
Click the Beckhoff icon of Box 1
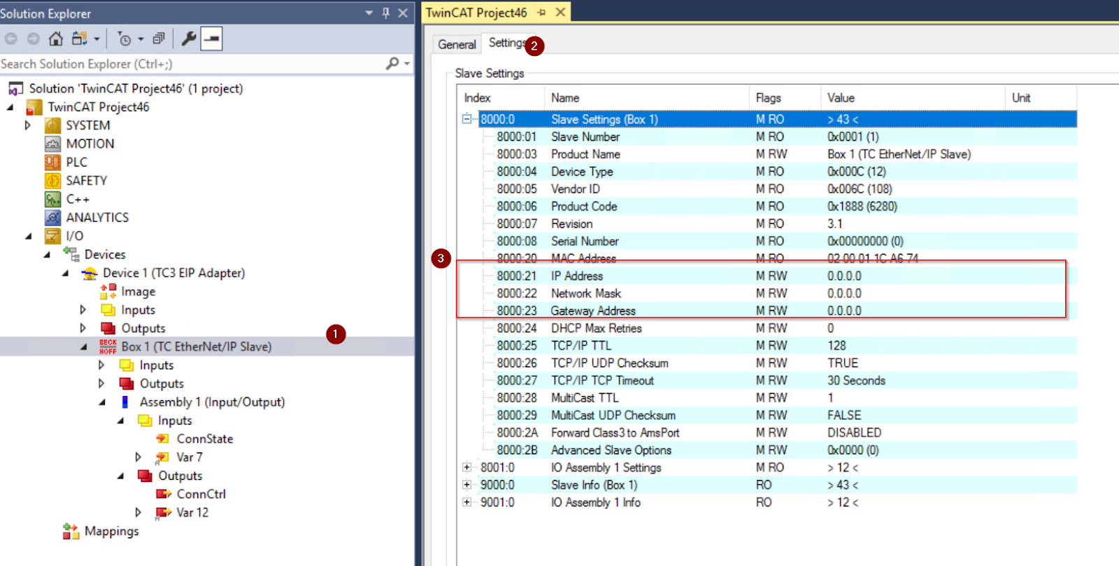pos(108,346)
